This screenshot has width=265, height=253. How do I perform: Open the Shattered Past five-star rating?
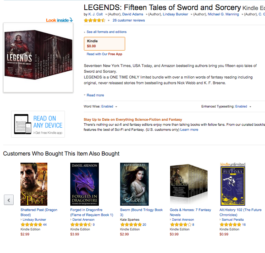[x=31, y=224]
